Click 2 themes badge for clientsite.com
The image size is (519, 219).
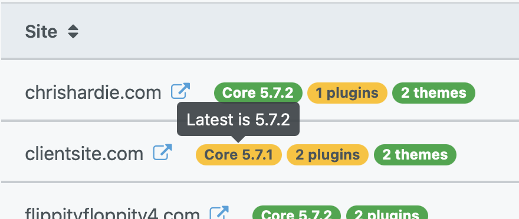point(415,155)
